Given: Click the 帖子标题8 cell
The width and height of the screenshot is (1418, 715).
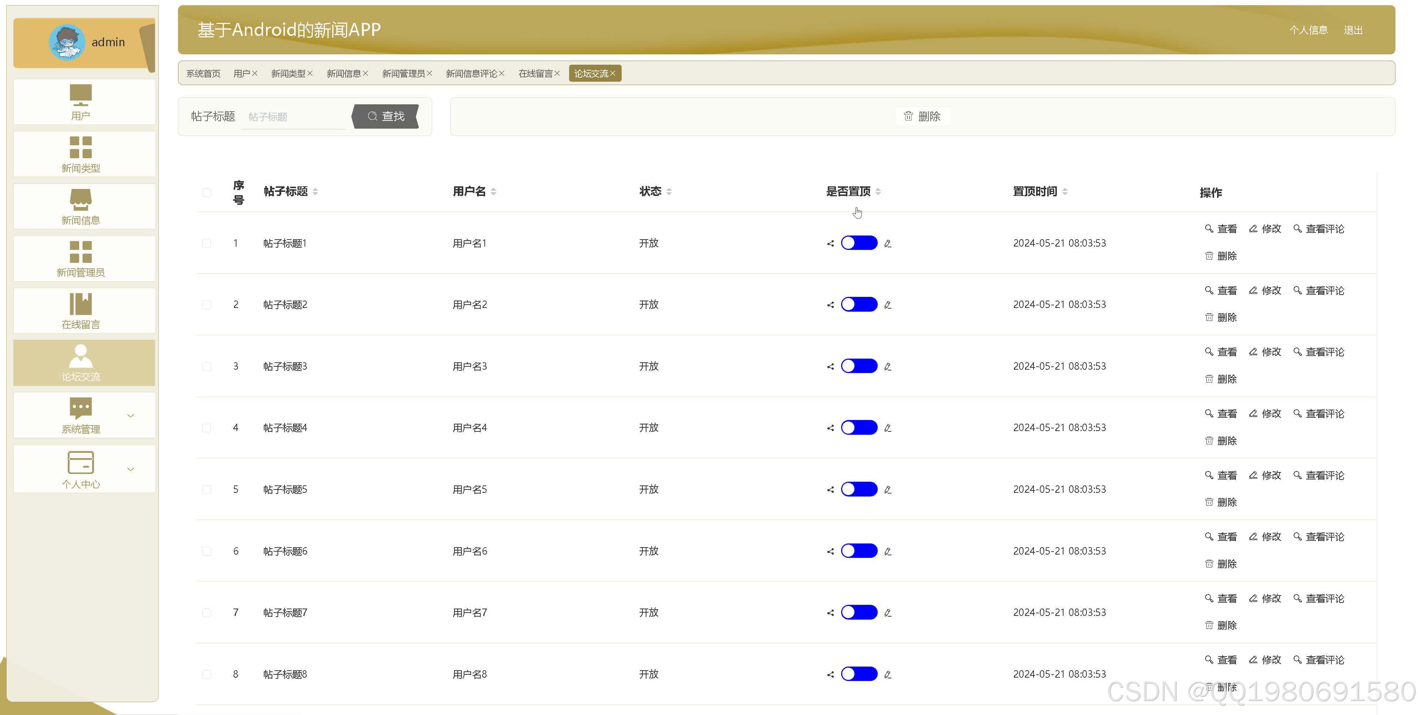Looking at the screenshot, I should pyautogui.click(x=285, y=674).
